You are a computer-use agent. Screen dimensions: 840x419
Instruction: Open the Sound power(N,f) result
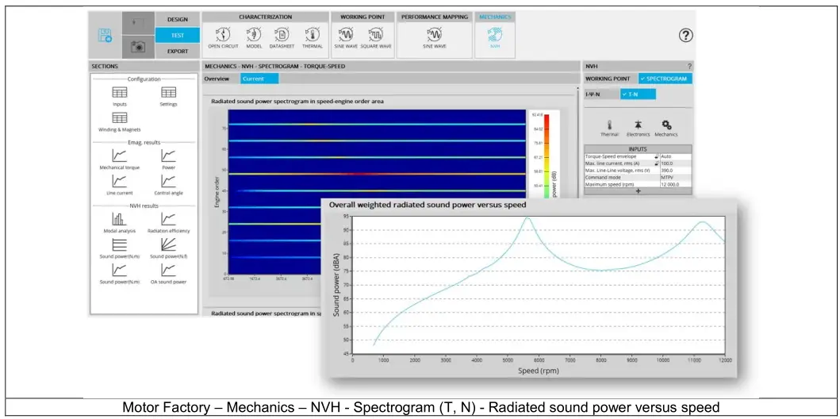point(168,248)
